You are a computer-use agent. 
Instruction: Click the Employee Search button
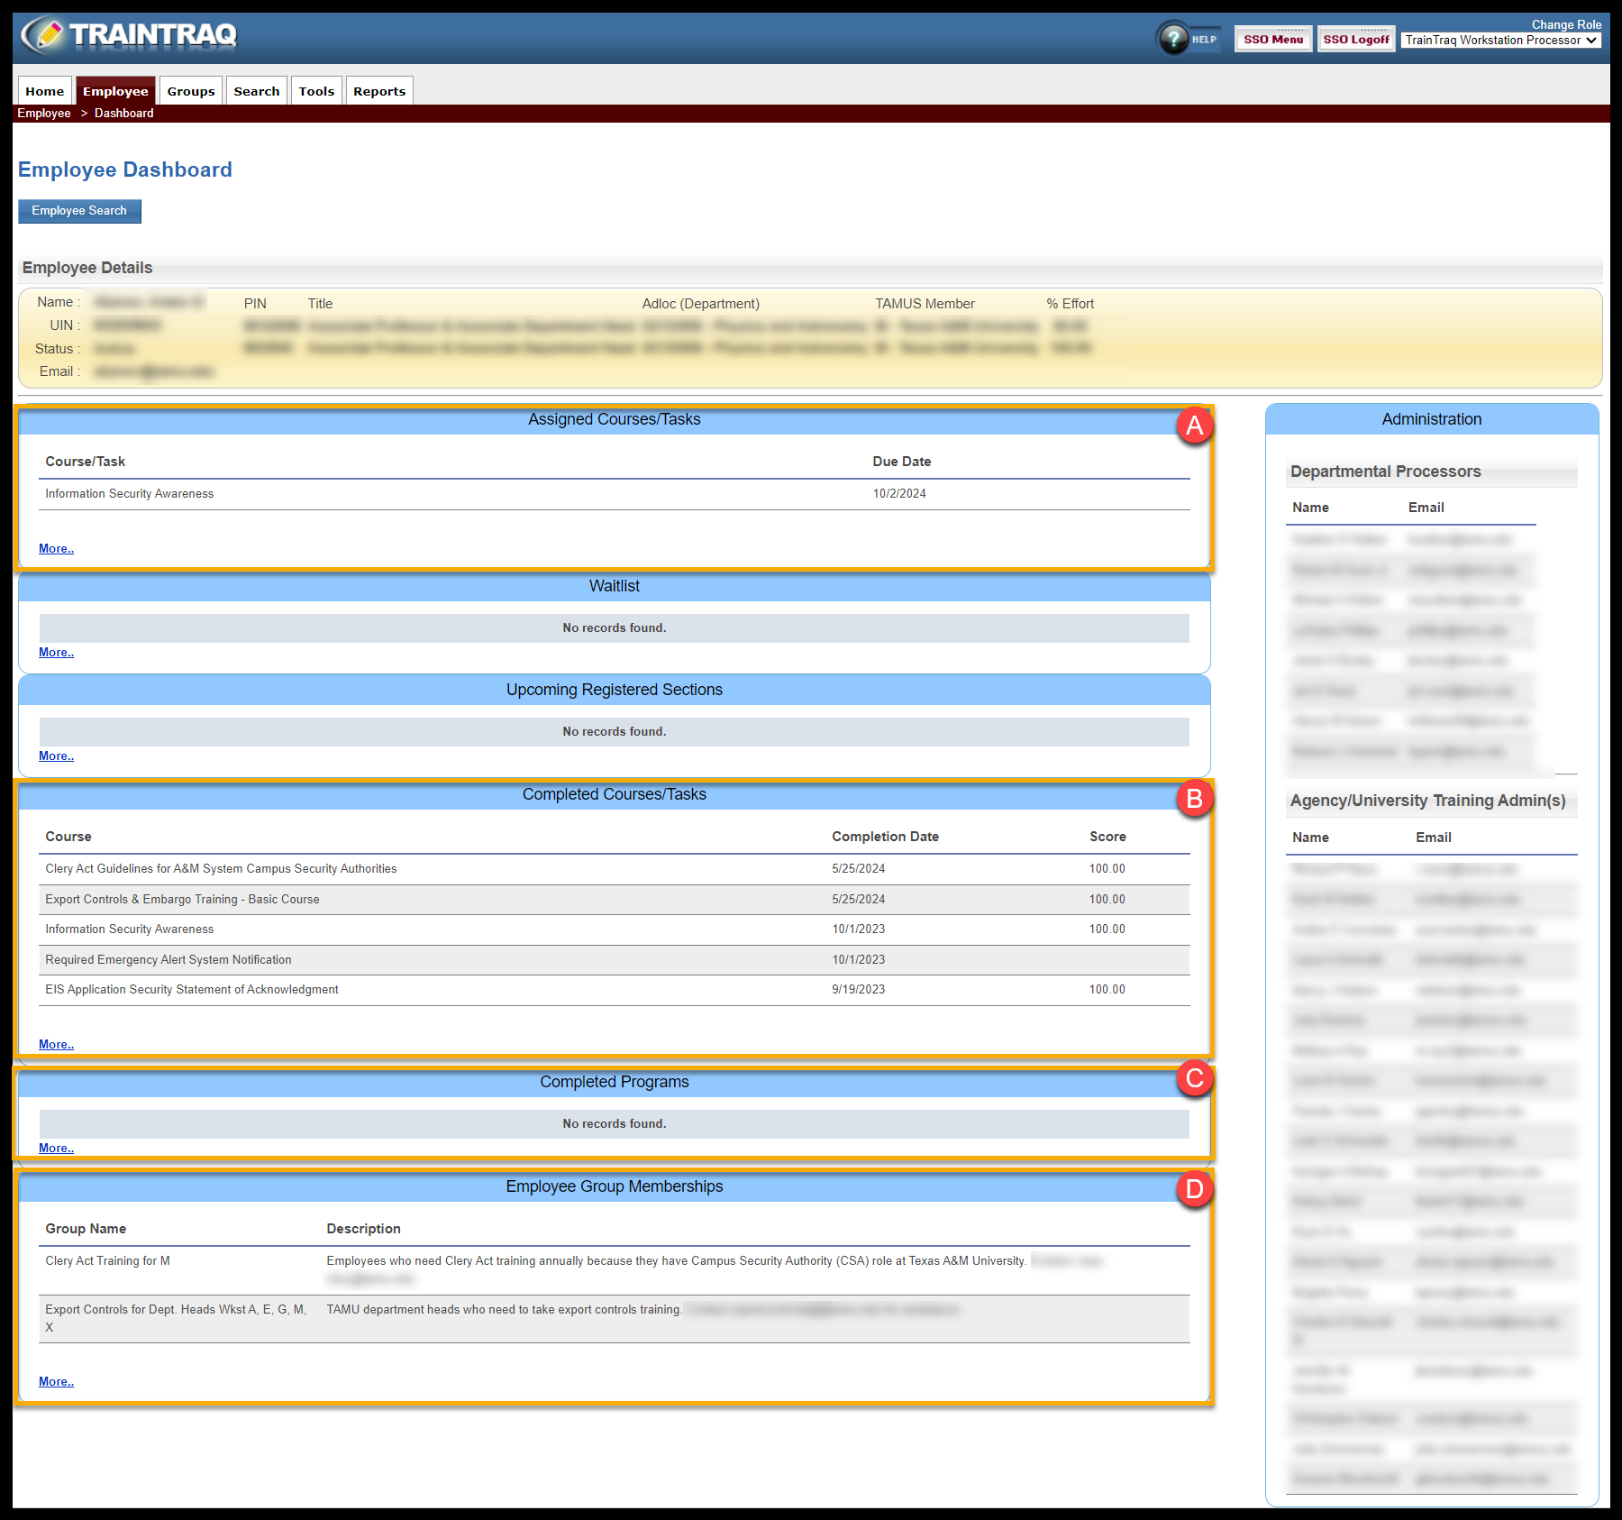coord(79,211)
